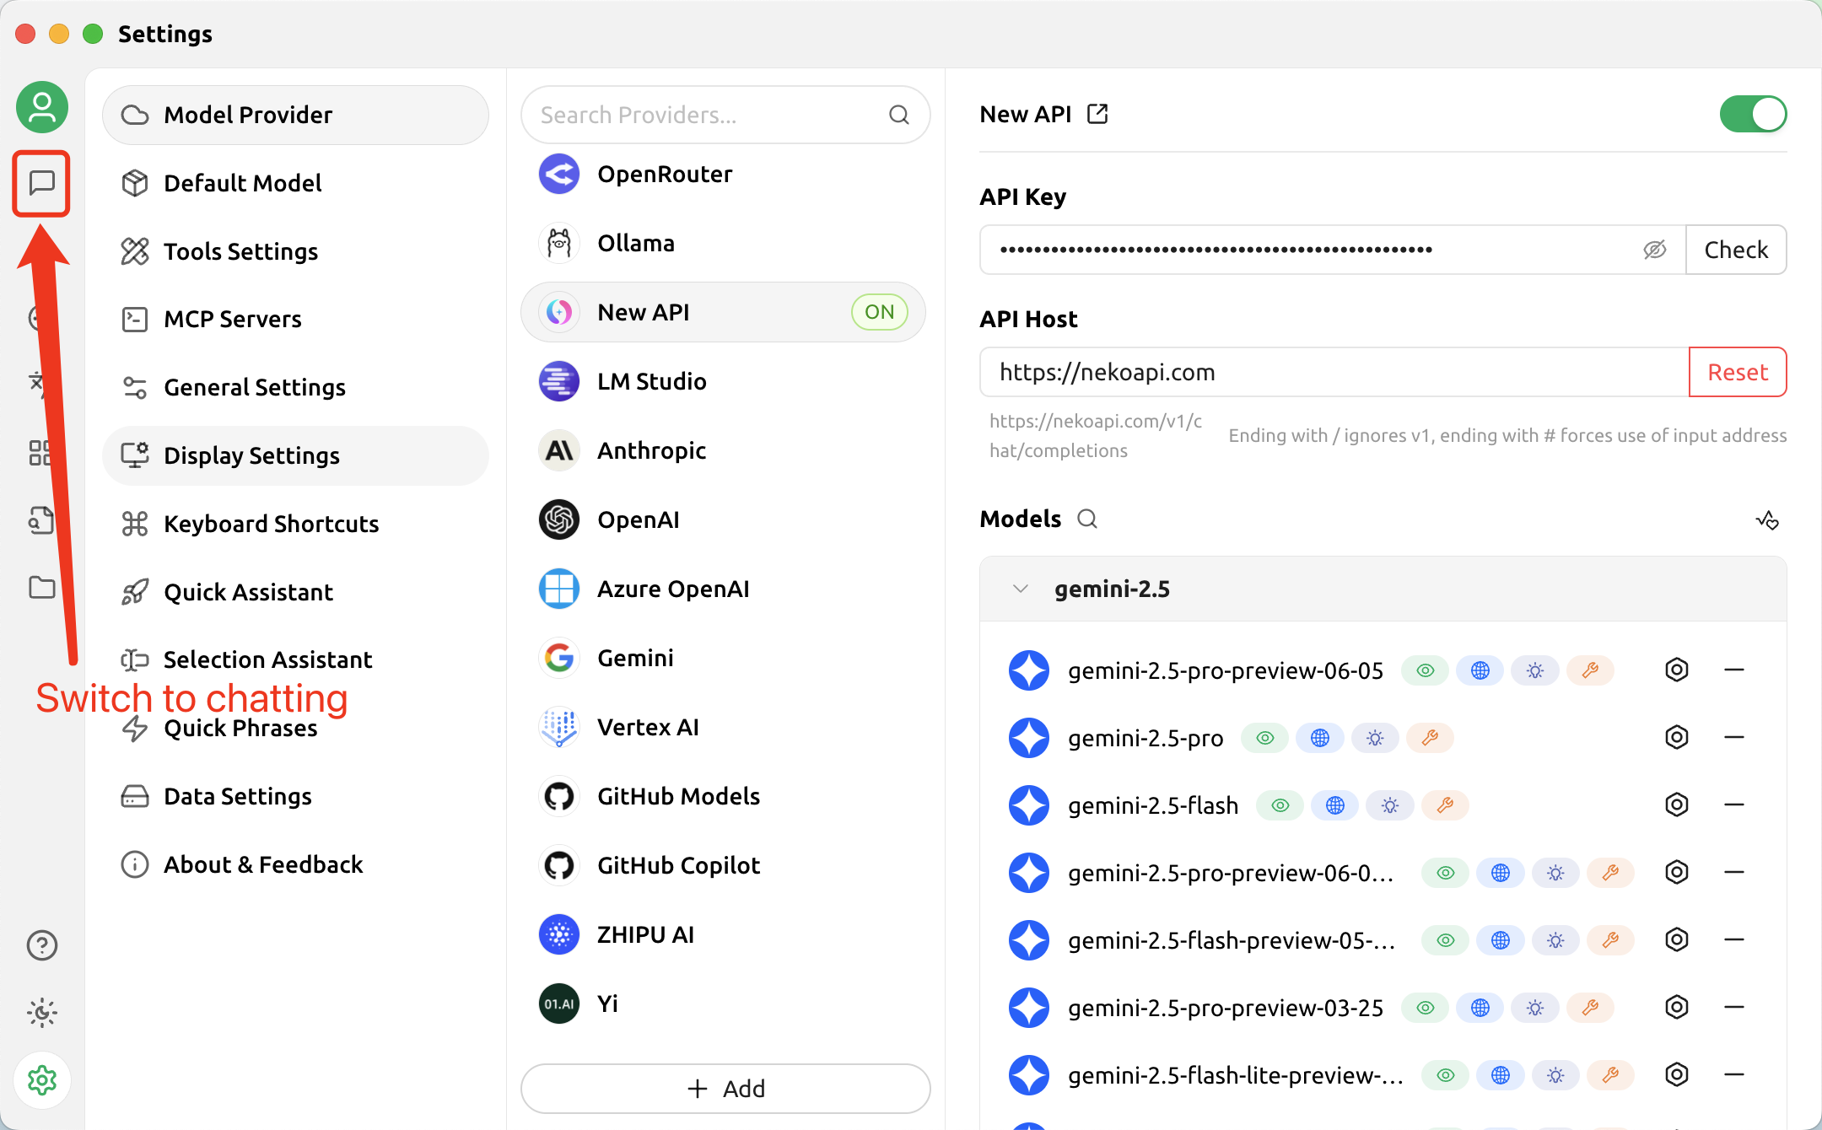The height and width of the screenshot is (1130, 1822).
Task: Open the help question mark icon
Action: point(41,945)
